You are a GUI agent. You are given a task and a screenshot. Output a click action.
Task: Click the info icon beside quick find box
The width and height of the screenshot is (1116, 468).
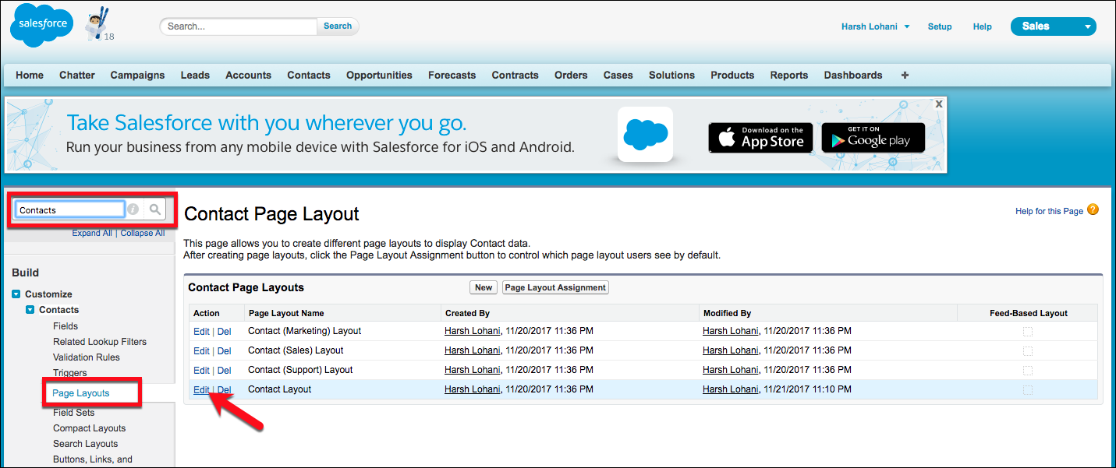click(133, 209)
